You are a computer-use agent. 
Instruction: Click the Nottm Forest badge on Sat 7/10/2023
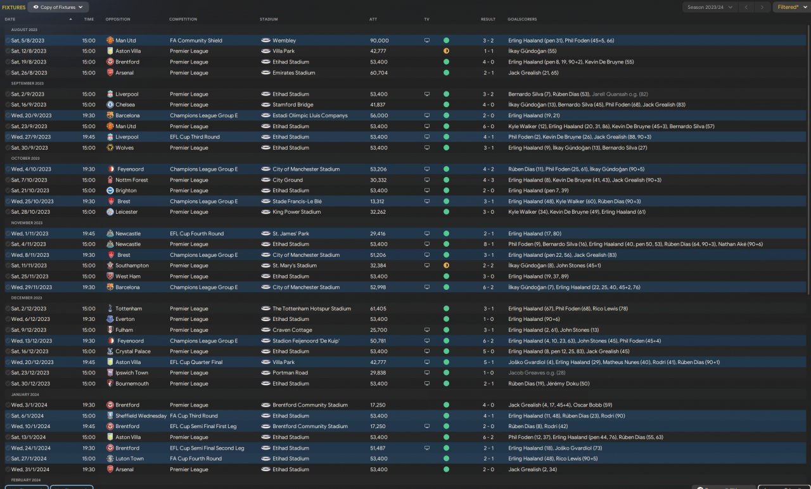pos(110,180)
